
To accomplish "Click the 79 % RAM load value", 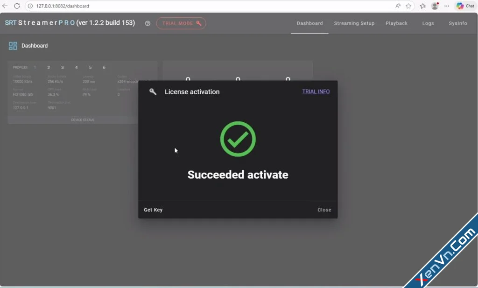I will coord(86,94).
